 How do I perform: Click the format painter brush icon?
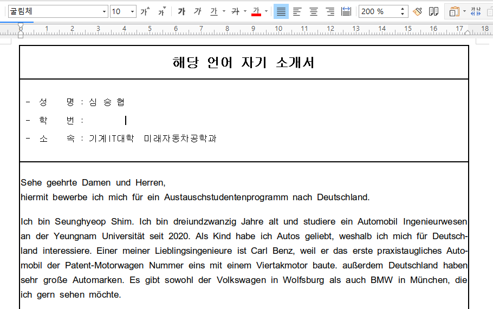click(418, 11)
